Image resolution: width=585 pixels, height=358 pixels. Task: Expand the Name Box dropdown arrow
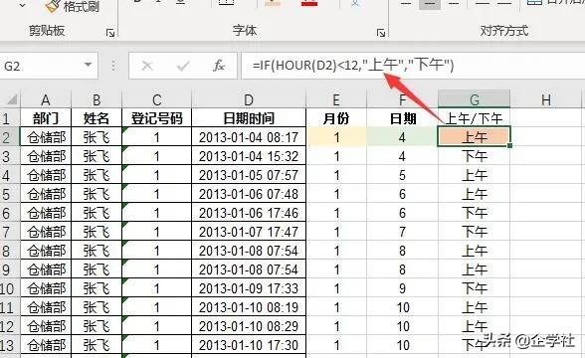pos(88,65)
